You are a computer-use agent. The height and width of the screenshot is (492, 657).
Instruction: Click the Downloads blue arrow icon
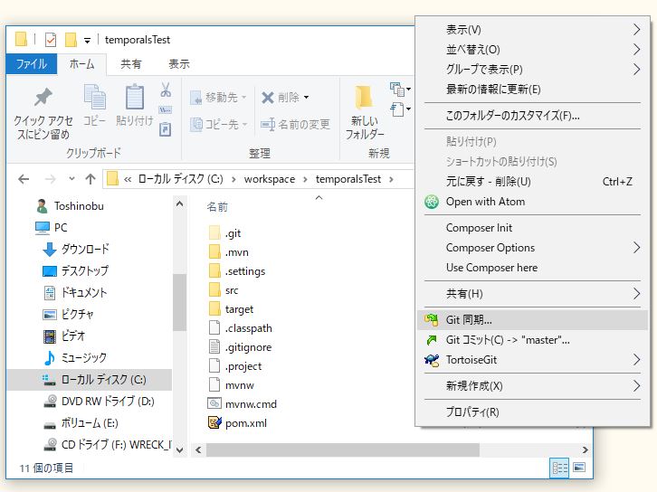(x=50, y=249)
